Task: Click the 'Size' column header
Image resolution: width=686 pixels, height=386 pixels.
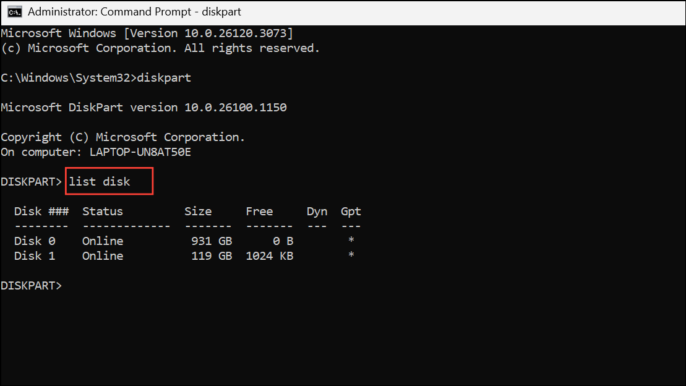Action: tap(198, 212)
